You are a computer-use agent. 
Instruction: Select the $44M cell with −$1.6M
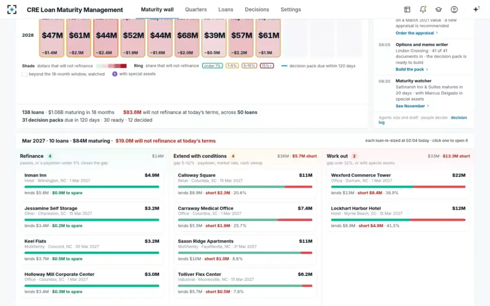(x=160, y=38)
